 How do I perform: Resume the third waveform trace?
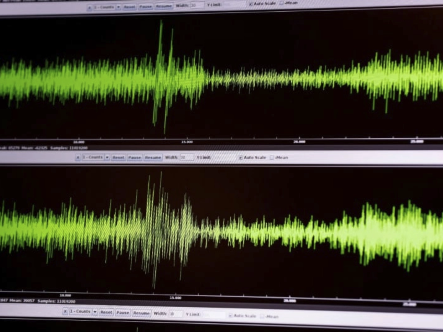pyautogui.click(x=141, y=313)
